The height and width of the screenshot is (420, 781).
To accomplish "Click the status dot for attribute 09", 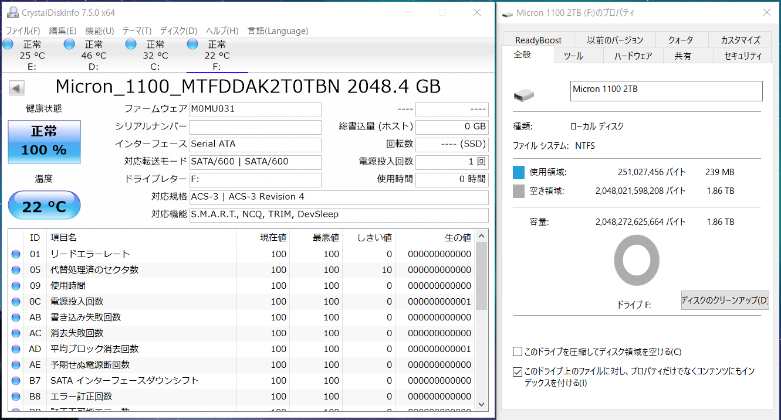I will (16, 286).
